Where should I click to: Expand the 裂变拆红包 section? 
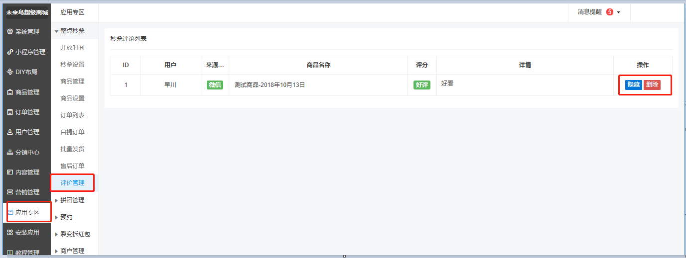(74, 234)
